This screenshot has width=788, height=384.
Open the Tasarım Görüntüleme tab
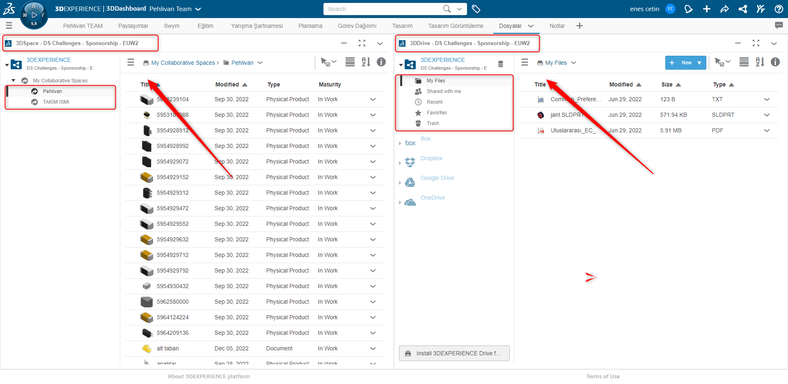click(456, 26)
